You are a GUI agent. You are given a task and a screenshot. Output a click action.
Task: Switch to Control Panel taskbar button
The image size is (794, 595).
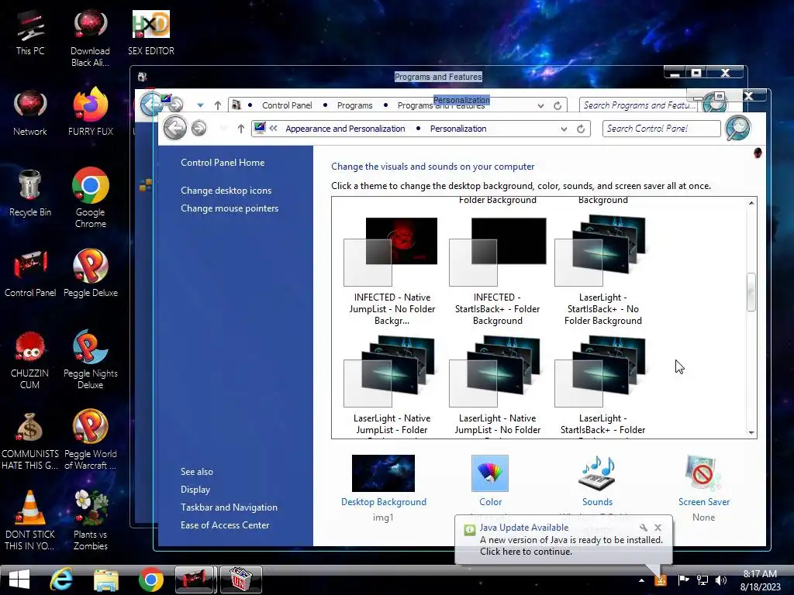coord(195,580)
